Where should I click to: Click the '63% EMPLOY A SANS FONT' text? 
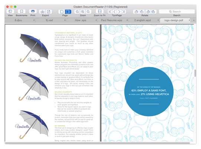click(x=149, y=91)
